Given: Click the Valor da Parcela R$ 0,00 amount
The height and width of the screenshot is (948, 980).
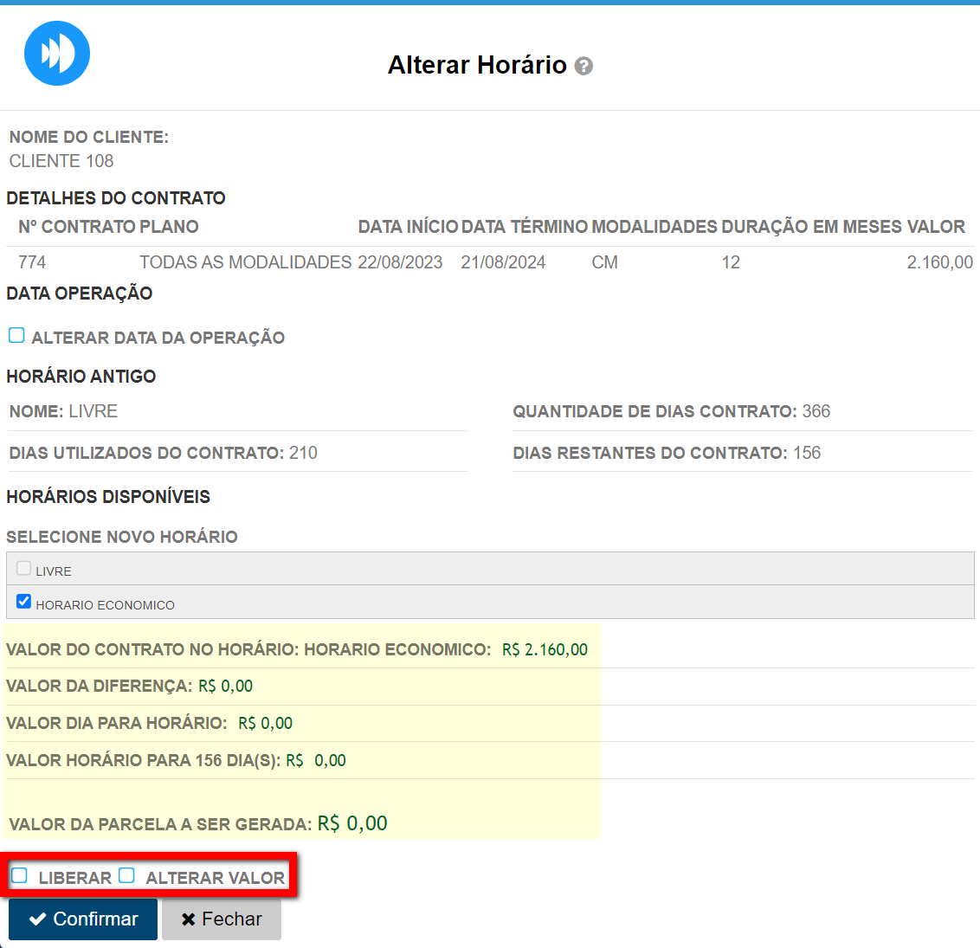Looking at the screenshot, I should [x=352, y=823].
